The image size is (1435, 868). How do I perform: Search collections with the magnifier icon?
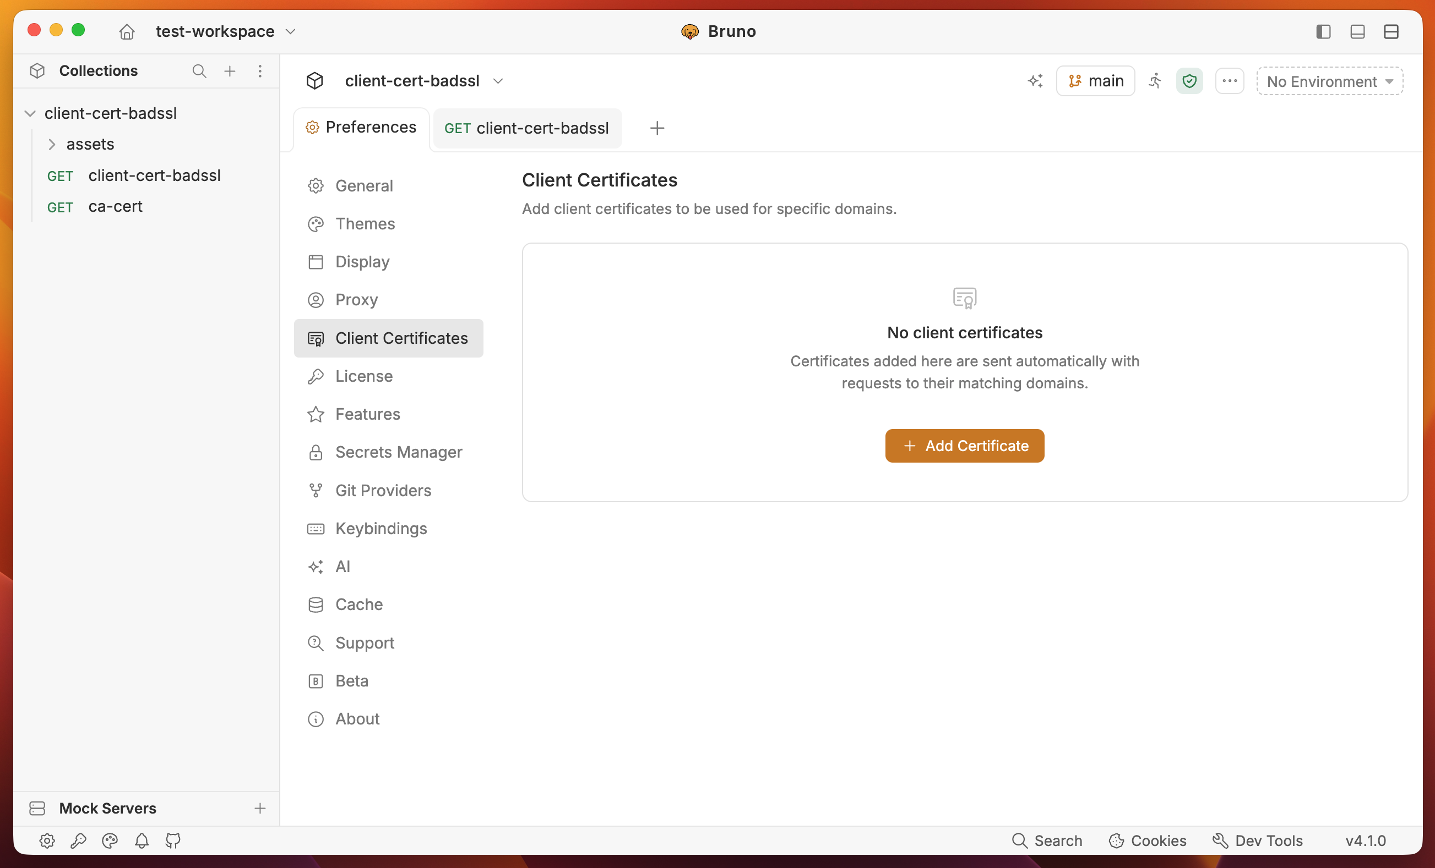coord(199,71)
